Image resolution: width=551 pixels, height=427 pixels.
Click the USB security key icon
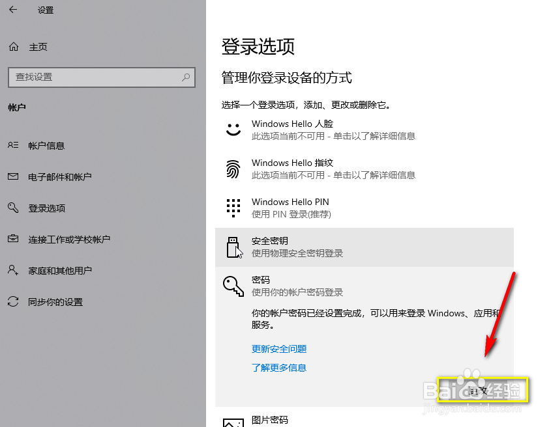233,247
